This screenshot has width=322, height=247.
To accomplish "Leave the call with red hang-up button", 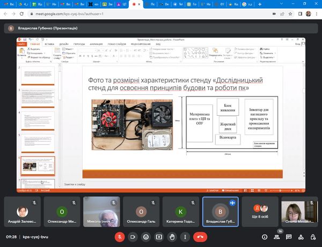I will coord(202,236).
